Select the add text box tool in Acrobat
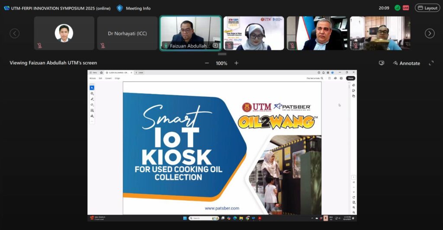This screenshot has width=443, height=230. point(92,110)
